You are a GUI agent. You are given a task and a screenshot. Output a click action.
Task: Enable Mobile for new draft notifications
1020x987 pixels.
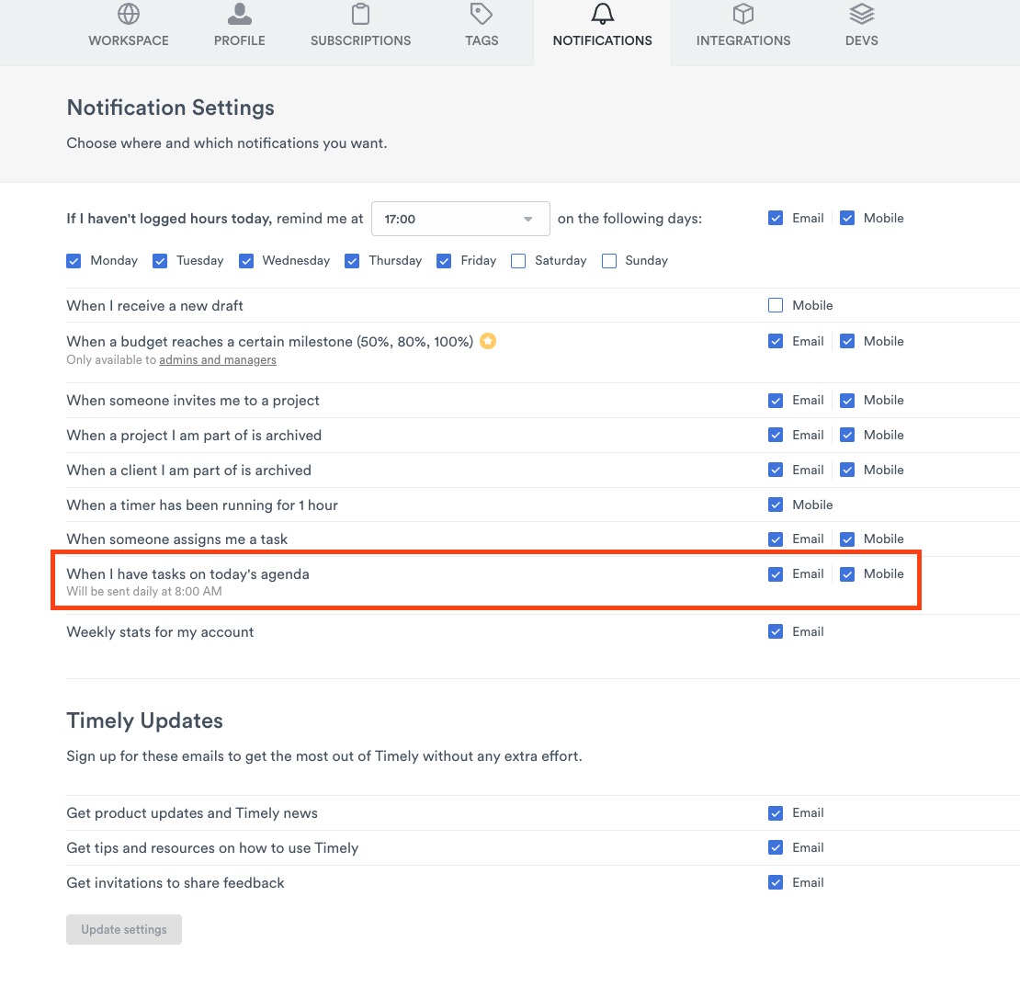tap(776, 306)
